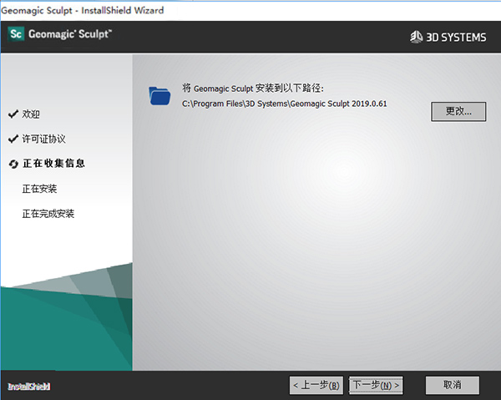Click the 将 Geomagic Sculpt 安装到以下路径 heading
Screen dimensions: 501x400
[253, 89]
